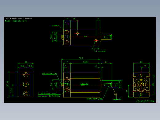Image resolution: width=160 pixels, height=120 pixels.
Task: Select the 25 vertical dimension in end view
Action: (x=127, y=91)
